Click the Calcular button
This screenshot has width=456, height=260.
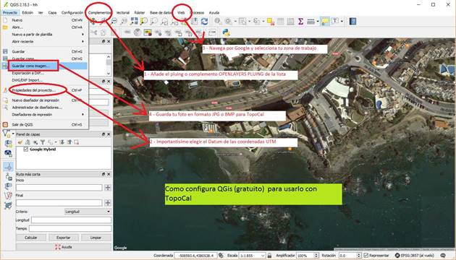[31, 238]
